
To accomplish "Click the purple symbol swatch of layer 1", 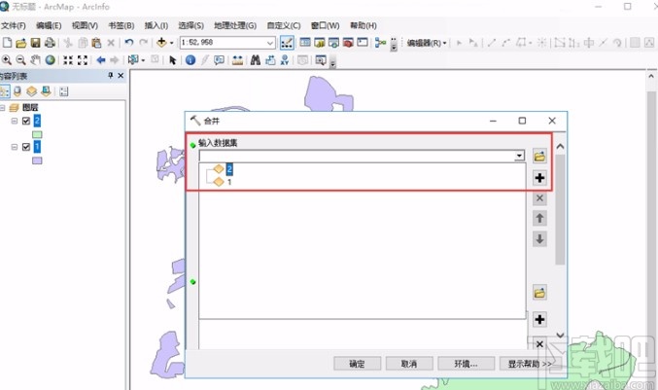I will (x=37, y=160).
